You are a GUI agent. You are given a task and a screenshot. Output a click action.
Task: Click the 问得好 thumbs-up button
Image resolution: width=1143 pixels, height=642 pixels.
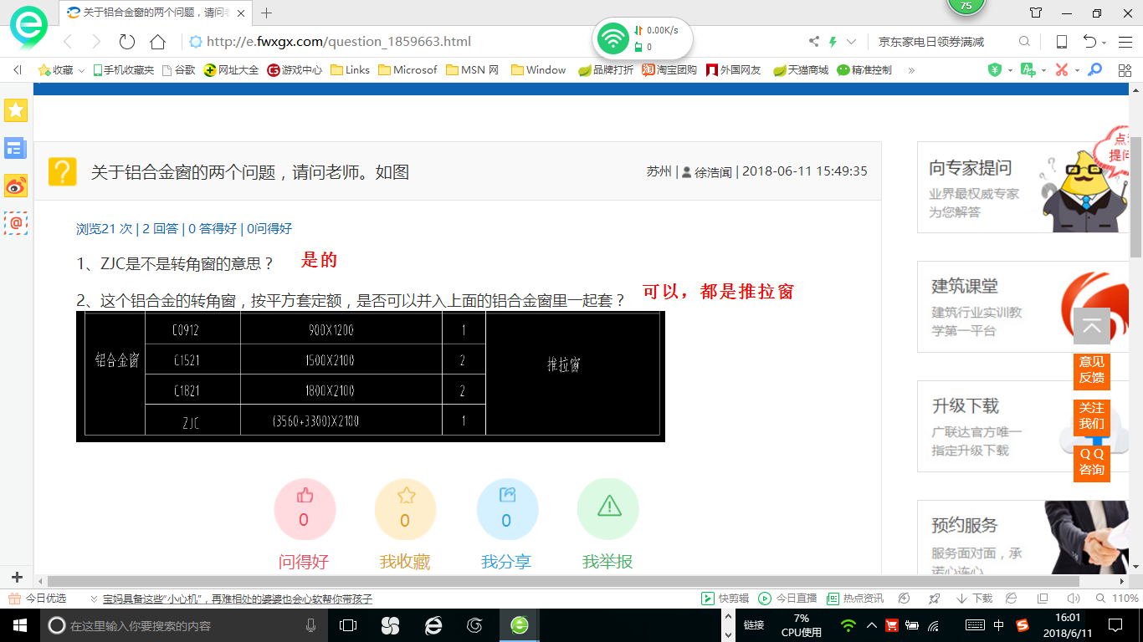tap(305, 509)
